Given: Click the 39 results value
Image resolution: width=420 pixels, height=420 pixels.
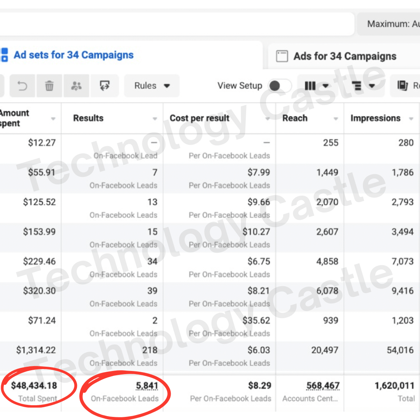Looking at the screenshot, I should click(x=152, y=290).
